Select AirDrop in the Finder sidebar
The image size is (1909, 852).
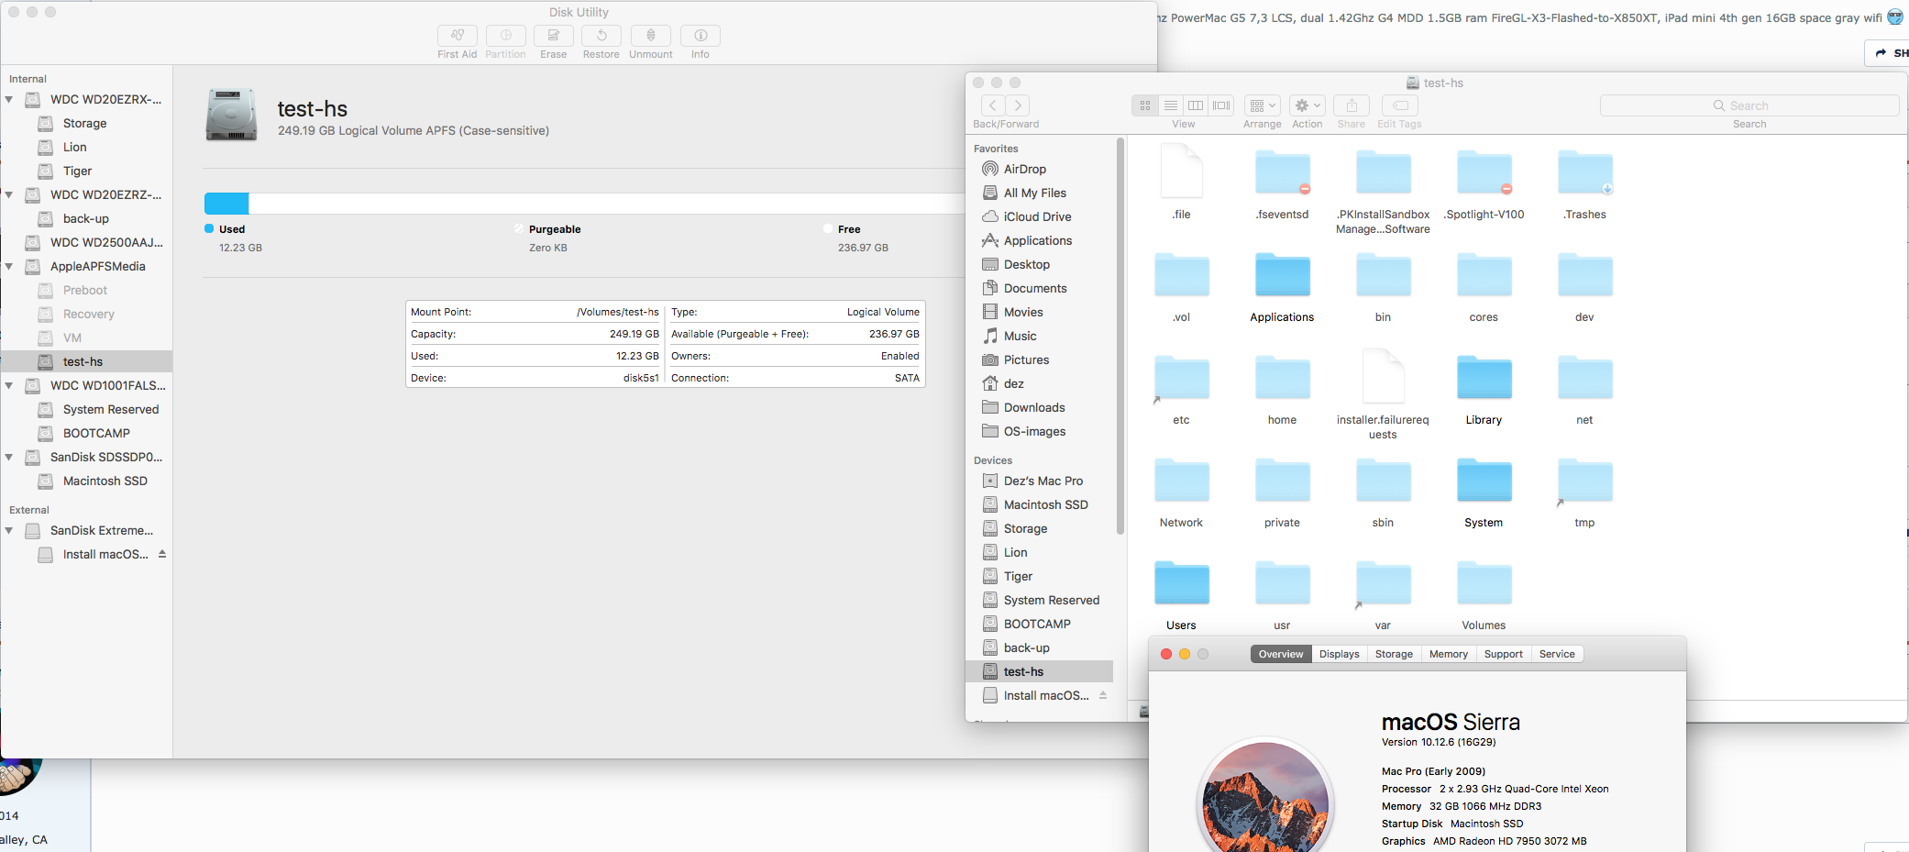coord(1024,169)
